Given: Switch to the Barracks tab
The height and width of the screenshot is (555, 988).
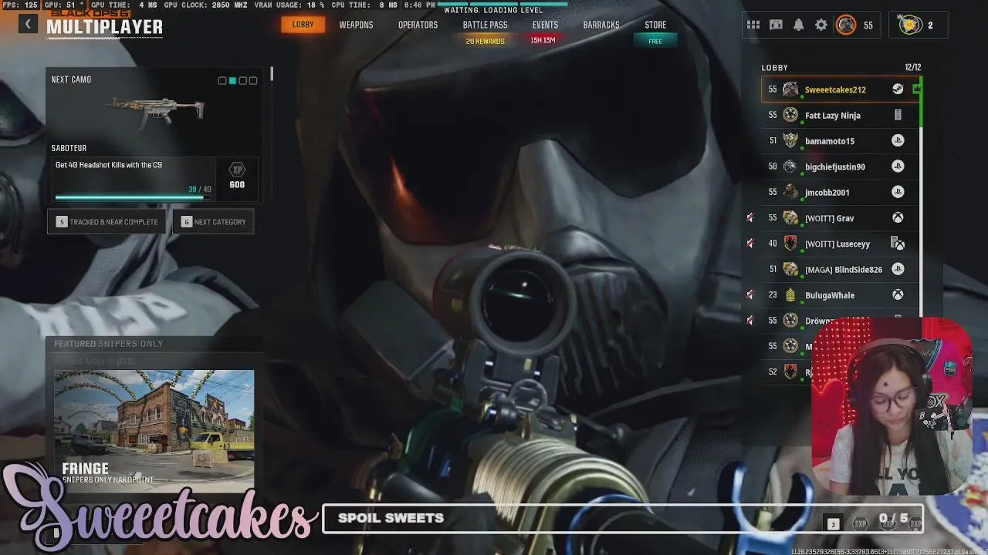Looking at the screenshot, I should pos(601,25).
